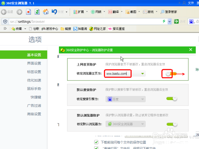
Task: Click the Forward arrow button
Action: click(20, 12)
